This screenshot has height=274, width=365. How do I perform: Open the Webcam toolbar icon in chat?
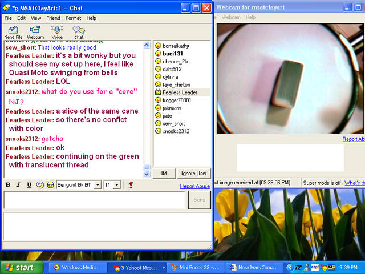tap(35, 32)
